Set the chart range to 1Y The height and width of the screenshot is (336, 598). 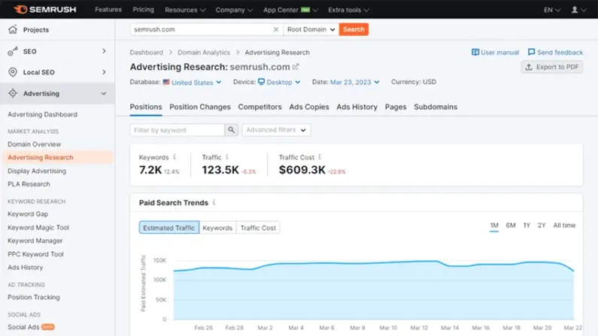(527, 226)
